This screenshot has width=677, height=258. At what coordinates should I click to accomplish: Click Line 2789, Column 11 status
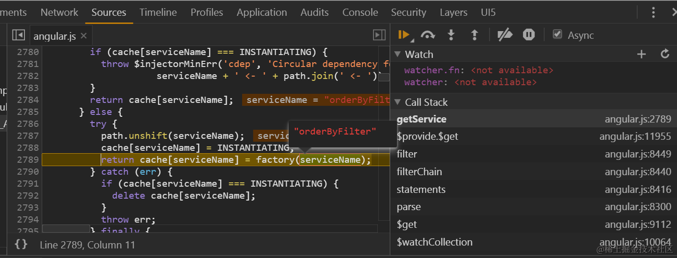87,245
